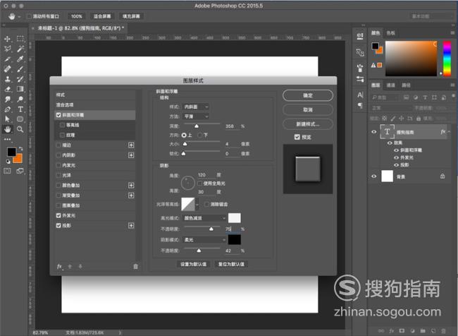Select the Magic Wand tool
The image size is (458, 336).
coord(20,49)
